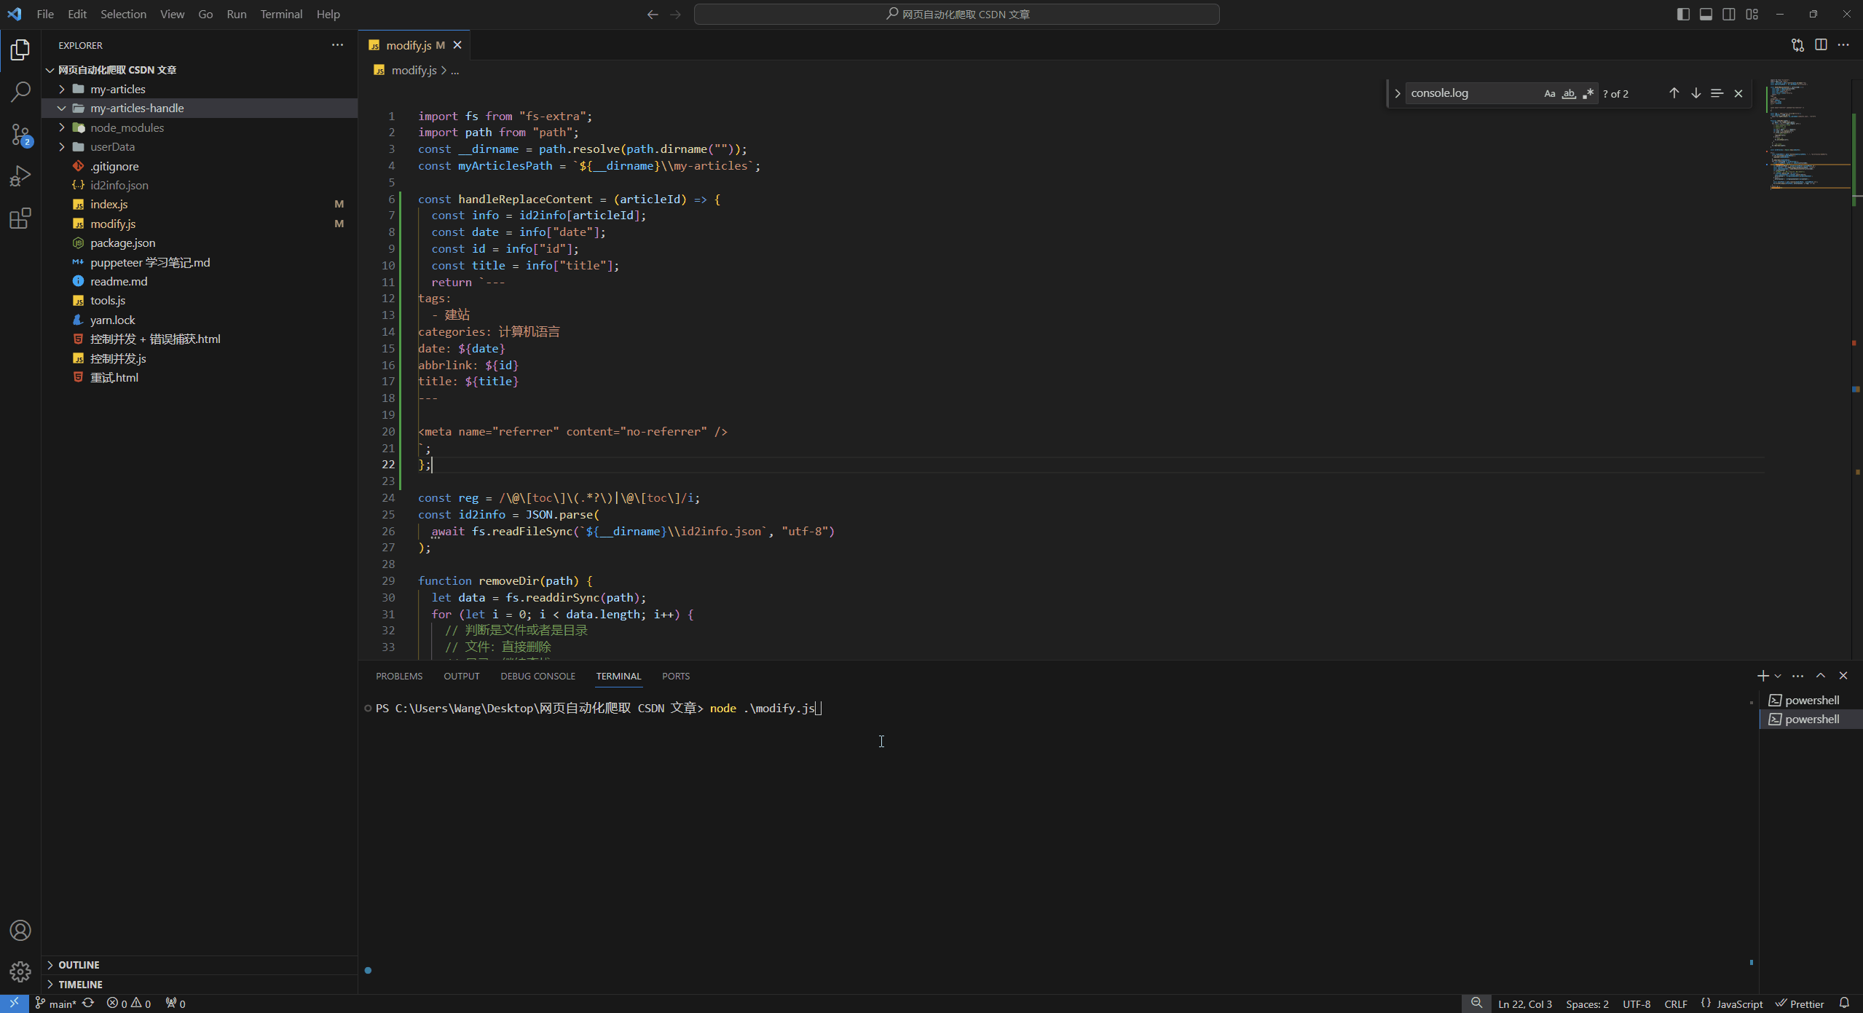
Task: Click the Prettier status bar button
Action: pyautogui.click(x=1800, y=1004)
